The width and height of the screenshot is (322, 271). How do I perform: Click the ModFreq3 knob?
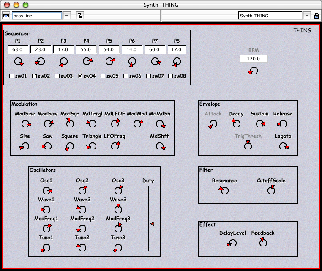tap(118, 227)
